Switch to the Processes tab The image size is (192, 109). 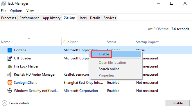(x=9, y=18)
